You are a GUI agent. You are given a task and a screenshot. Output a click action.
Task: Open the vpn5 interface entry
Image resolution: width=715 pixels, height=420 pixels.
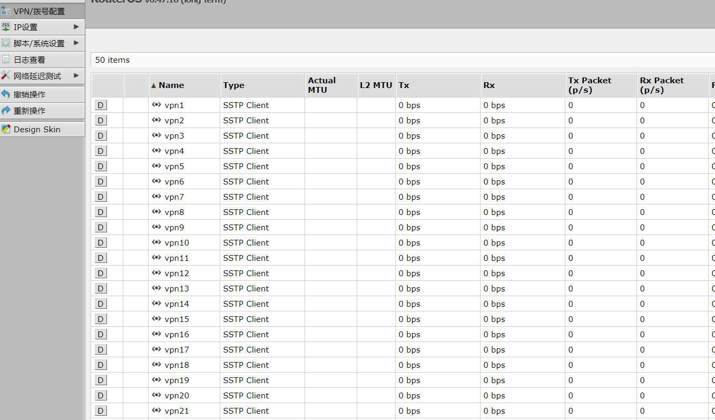click(x=174, y=167)
